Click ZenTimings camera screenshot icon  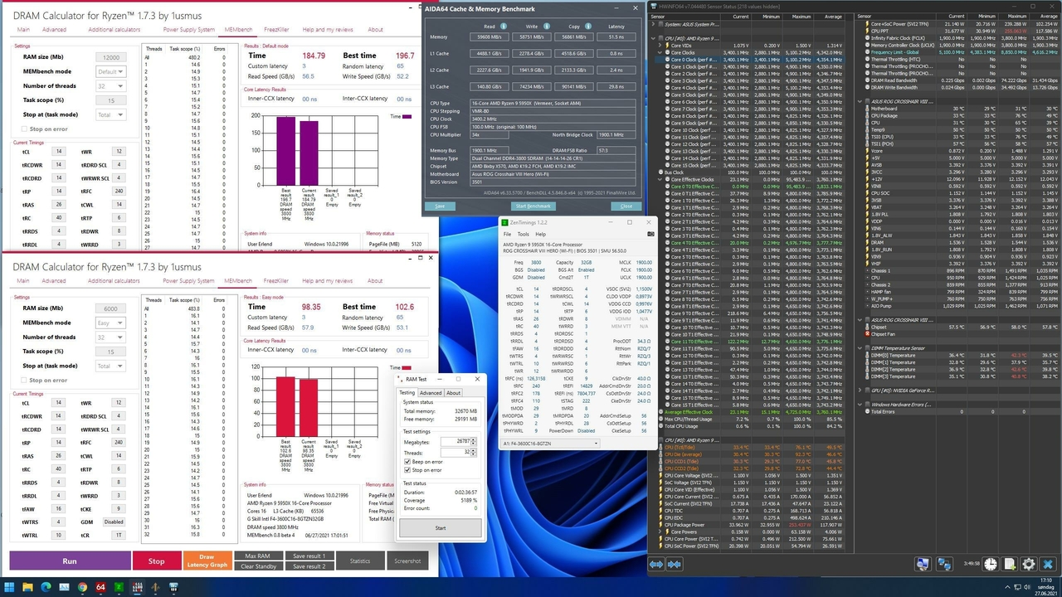[x=650, y=234]
